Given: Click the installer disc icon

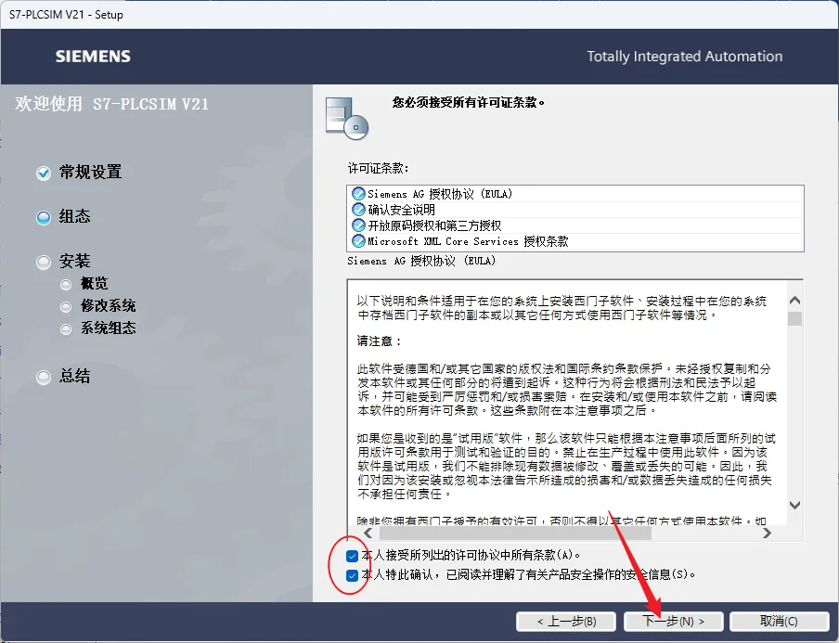Looking at the screenshot, I should click(347, 118).
